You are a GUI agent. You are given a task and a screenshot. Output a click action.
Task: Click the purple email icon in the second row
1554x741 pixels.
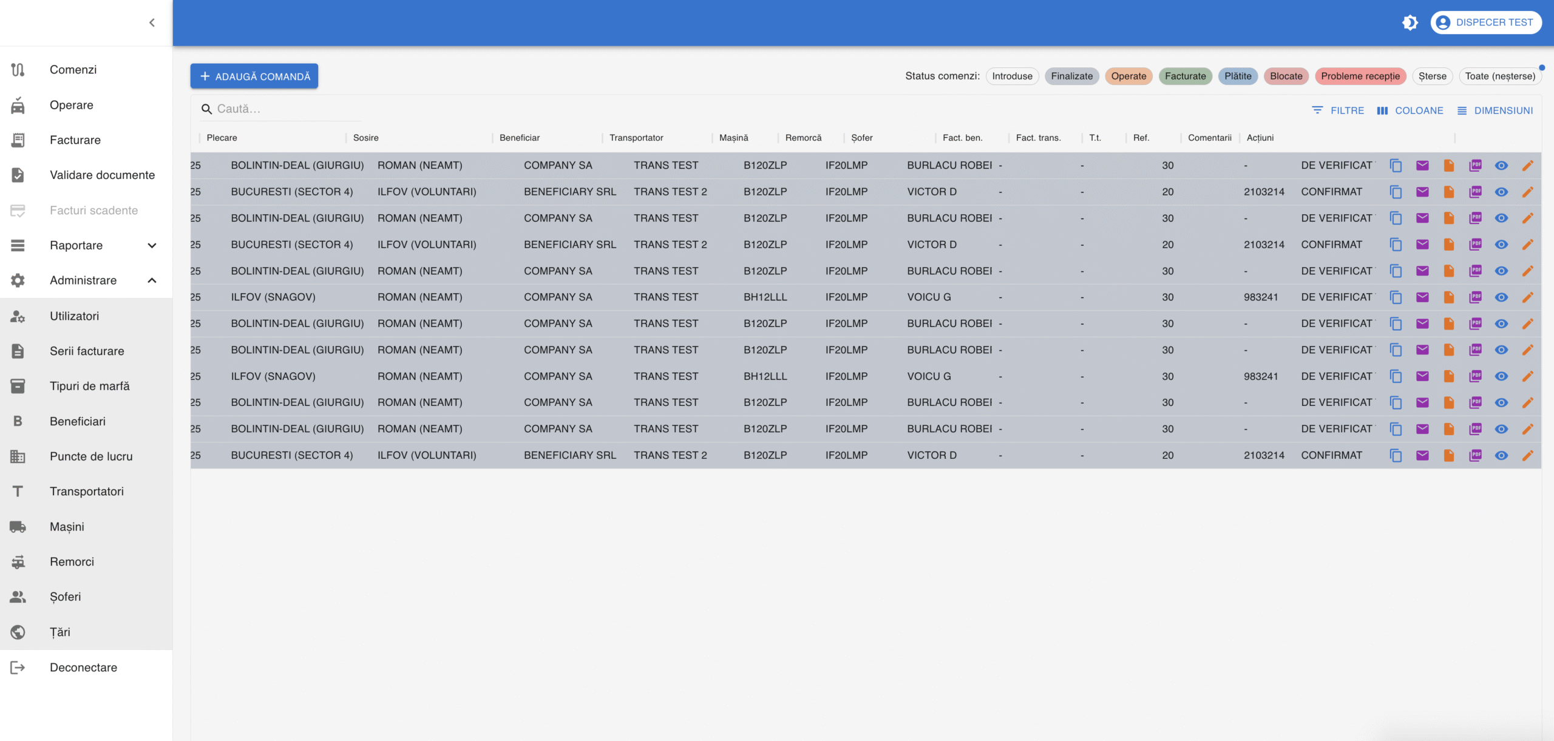(1422, 192)
